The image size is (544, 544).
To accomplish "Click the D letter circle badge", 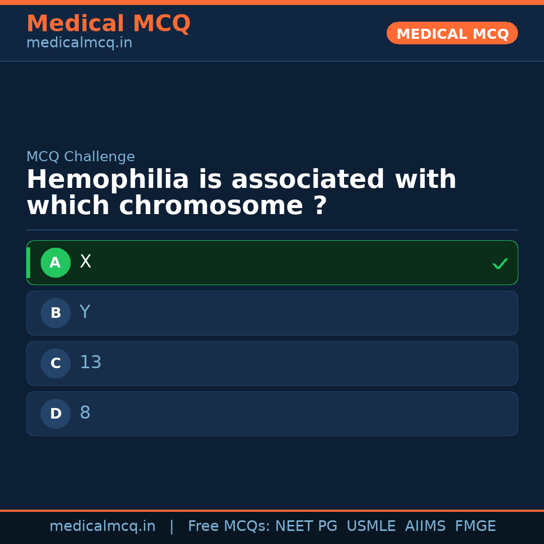I will click(55, 414).
